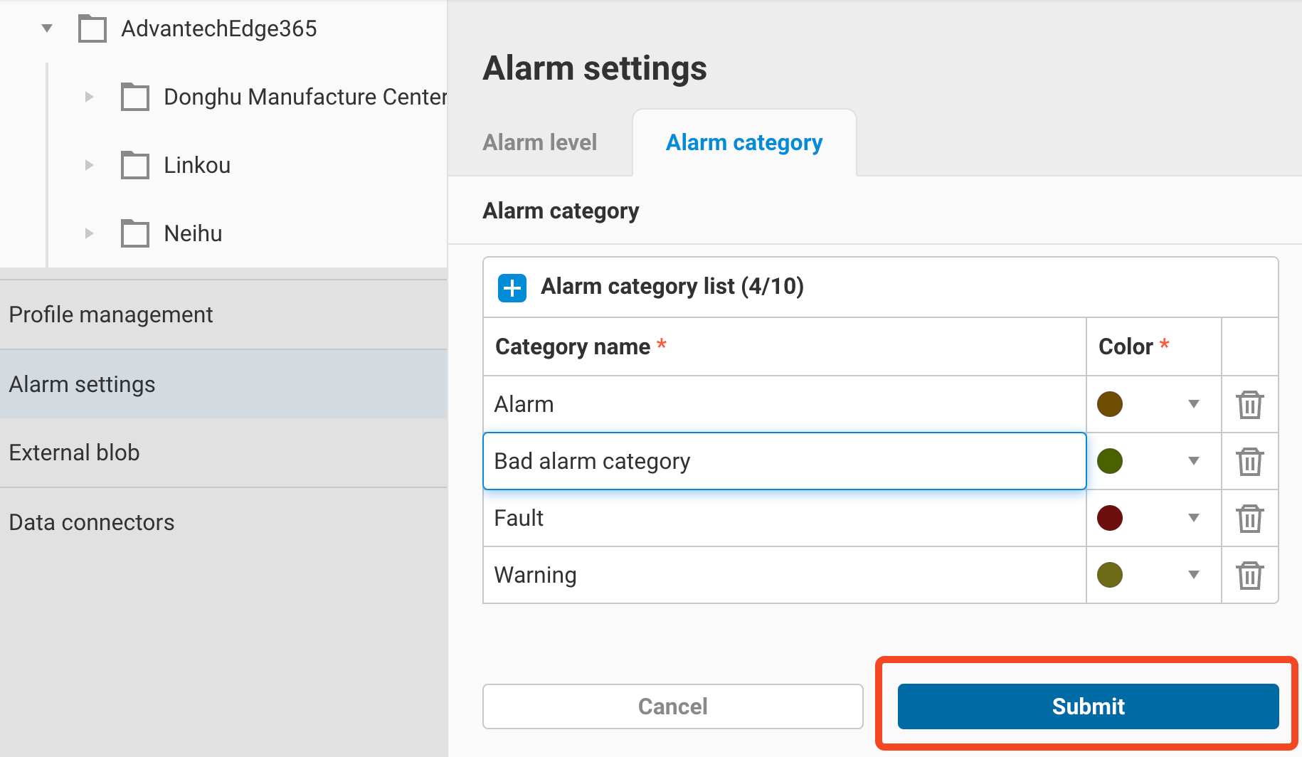The image size is (1302, 757).
Task: Select the Alarm category tab
Action: click(743, 142)
